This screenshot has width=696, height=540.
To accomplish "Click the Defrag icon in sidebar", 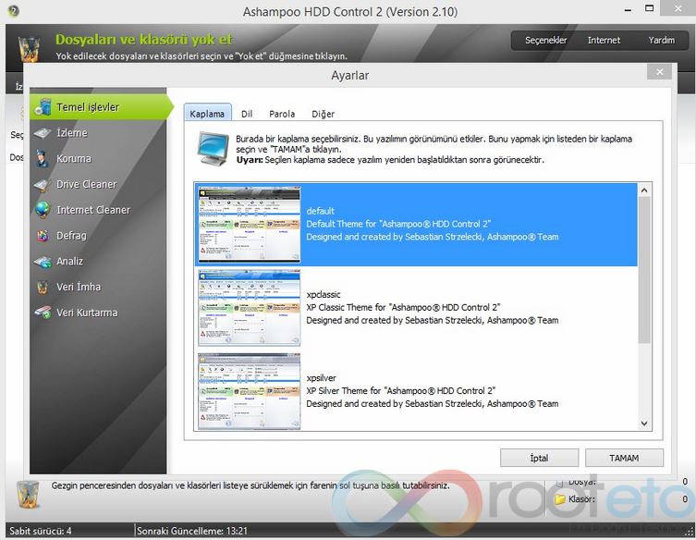I will [43, 236].
